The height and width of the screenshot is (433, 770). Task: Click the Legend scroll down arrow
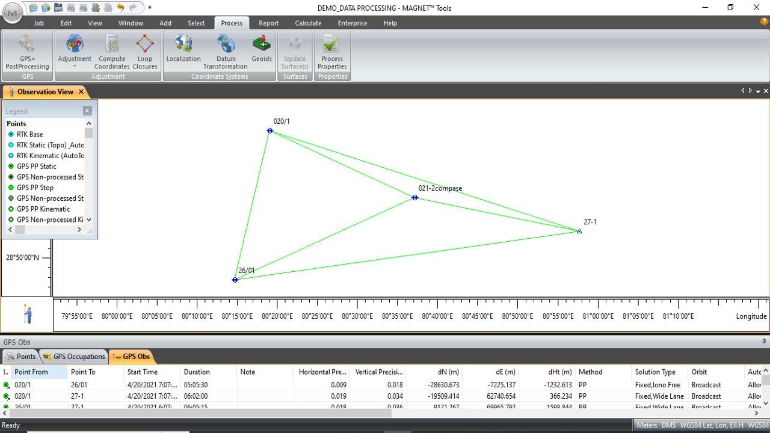(89, 220)
